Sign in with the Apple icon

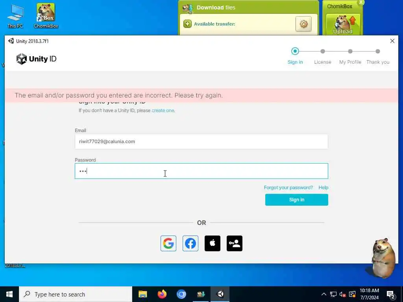tap(212, 243)
